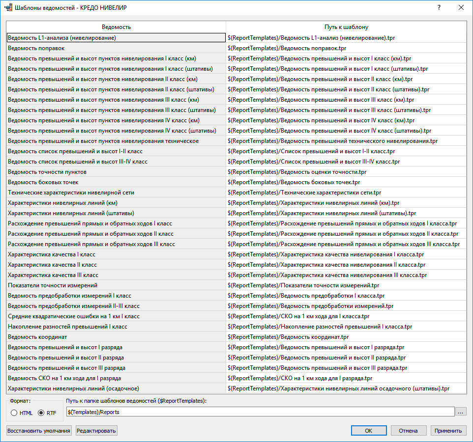
Task: Click the $(Templates)/Reports path input field
Action: pos(260,412)
